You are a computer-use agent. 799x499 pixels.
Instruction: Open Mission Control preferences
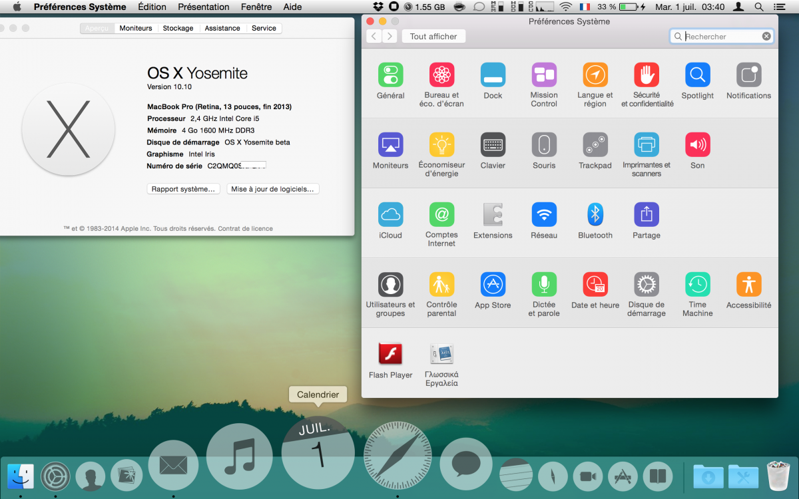point(544,75)
